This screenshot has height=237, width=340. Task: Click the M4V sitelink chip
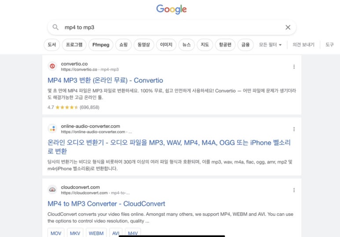click(133, 233)
